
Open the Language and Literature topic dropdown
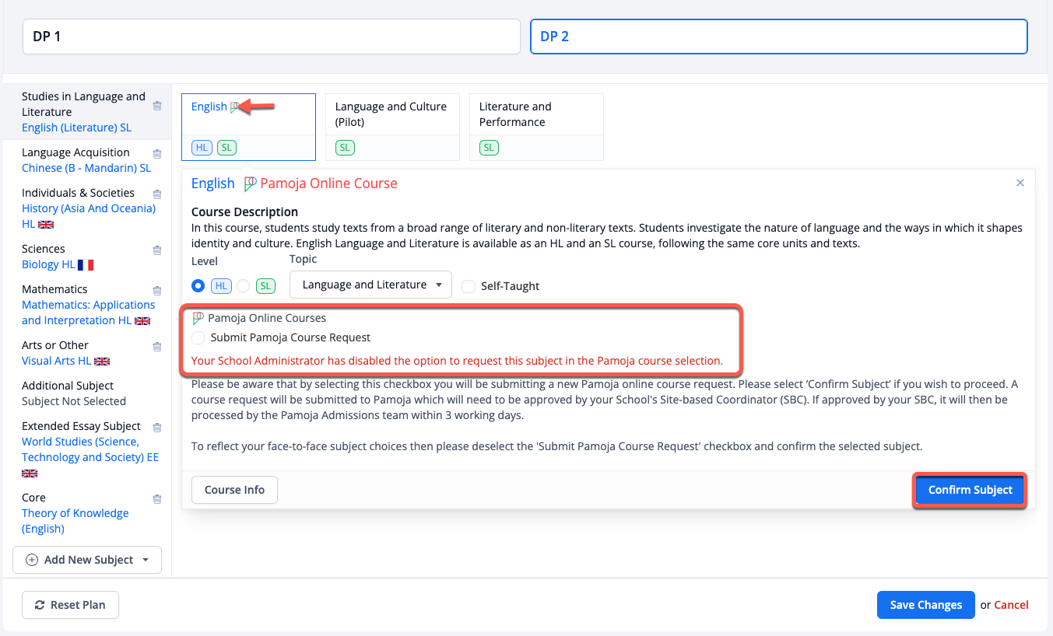pos(370,285)
